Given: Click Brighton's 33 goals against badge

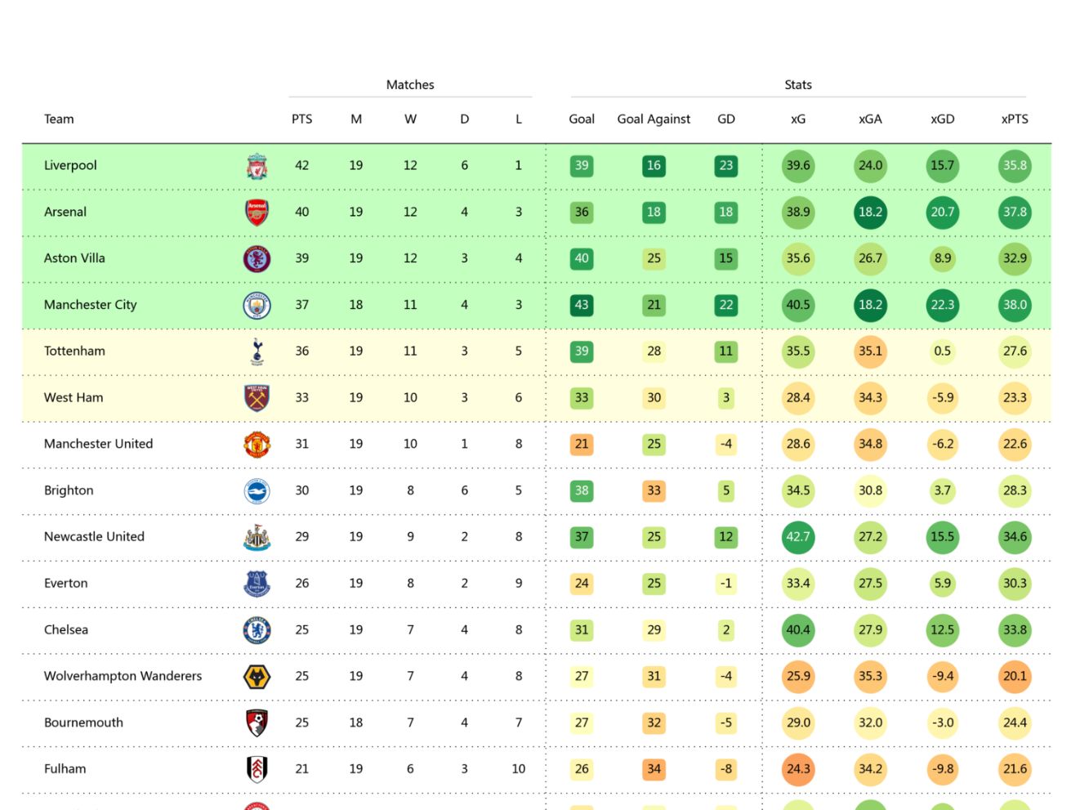Looking at the screenshot, I should coord(654,491).
